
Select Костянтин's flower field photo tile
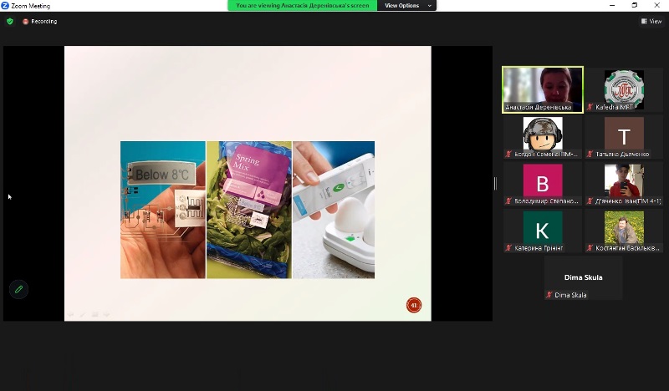[x=624, y=231]
